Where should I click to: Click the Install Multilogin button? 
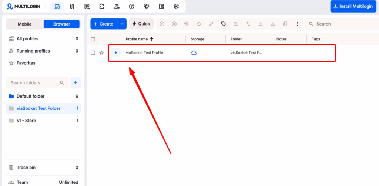tap(353, 6)
